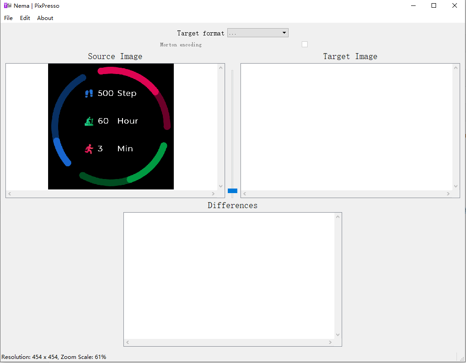Click Target Image panel scroll down arrow
Image resolution: width=466 pixels, height=363 pixels.
pyautogui.click(x=456, y=186)
